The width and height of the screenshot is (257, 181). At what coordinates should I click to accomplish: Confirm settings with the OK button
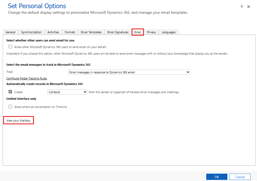click(x=217, y=177)
